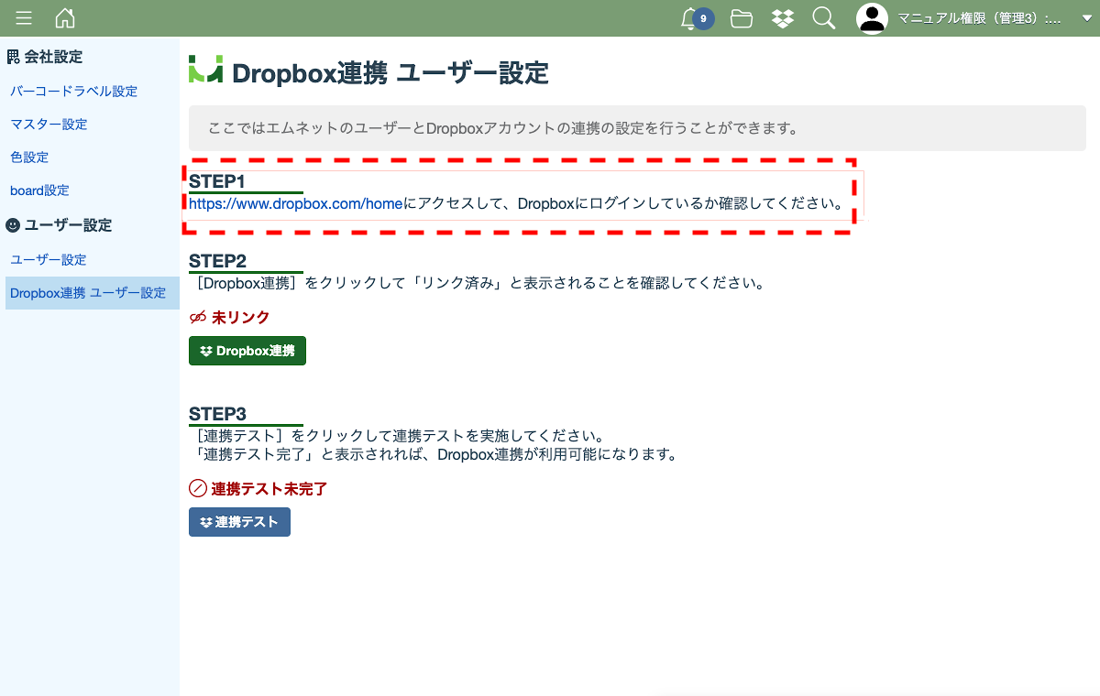Click the 未リンク status label
Image resolution: width=1100 pixels, height=696 pixels.
point(240,318)
